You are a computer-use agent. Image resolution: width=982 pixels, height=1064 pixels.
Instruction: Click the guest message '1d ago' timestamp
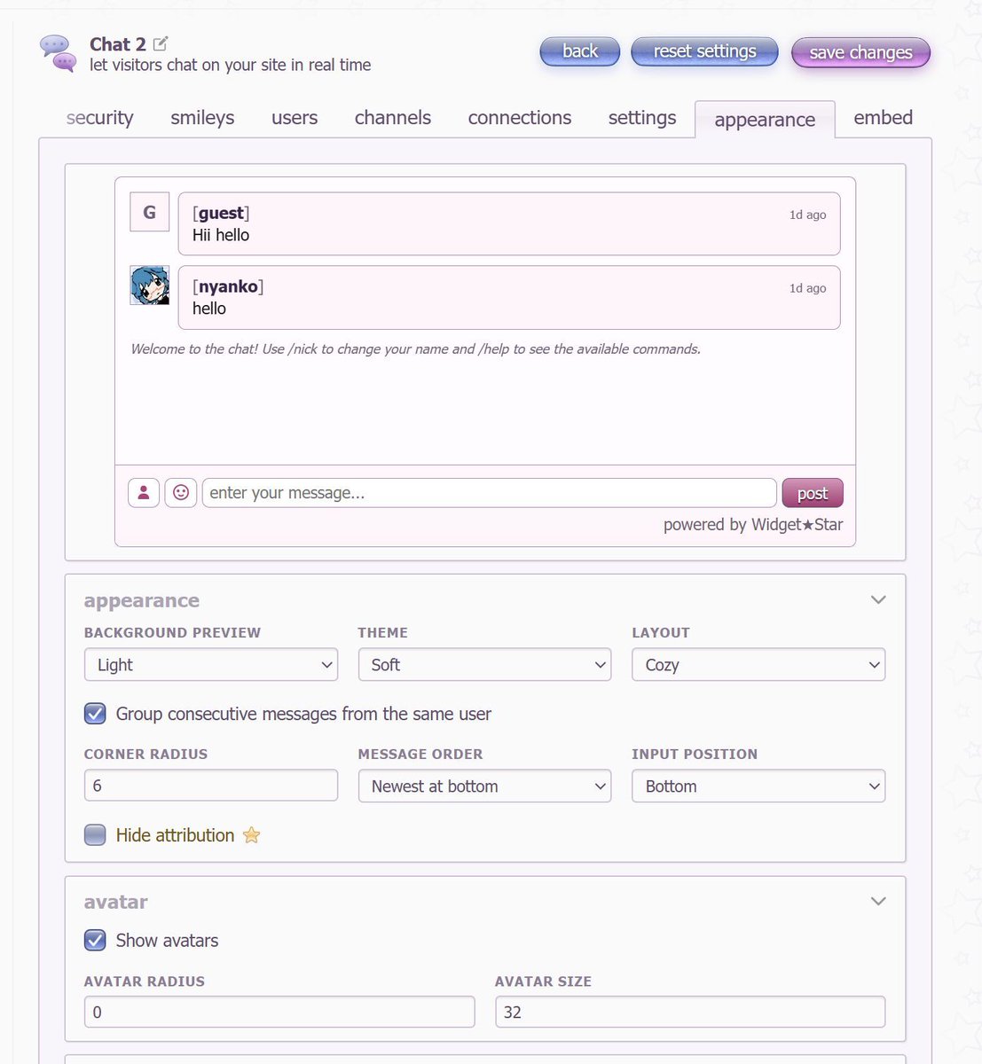(x=808, y=215)
